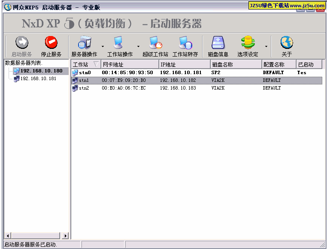Click the red 停止服务 stop service icon
Image resolution: width=327 pixels, height=249 pixels.
(x=51, y=42)
